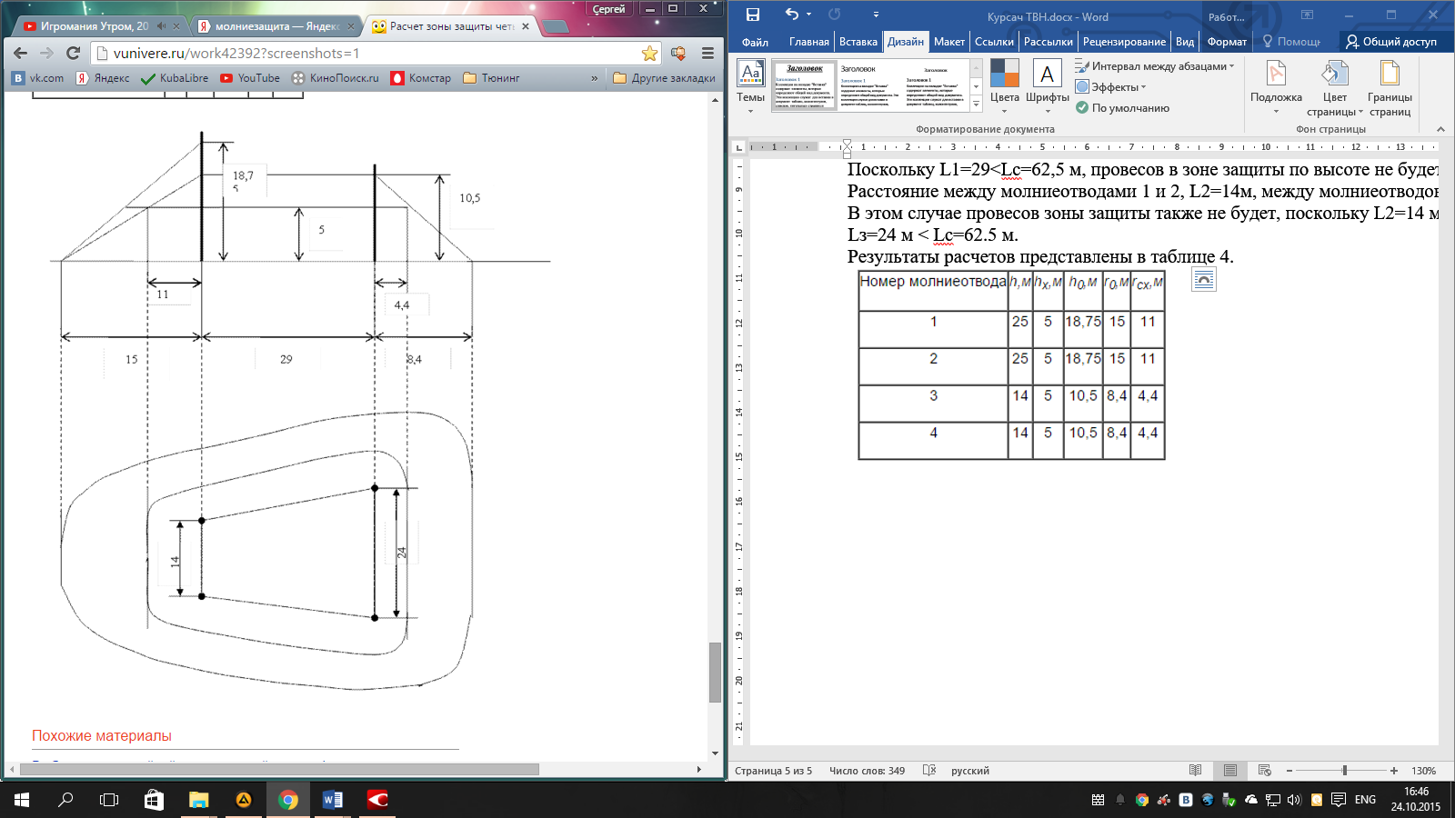Bookmark this page with the star icon
This screenshot has height=818, width=1455.
click(649, 54)
